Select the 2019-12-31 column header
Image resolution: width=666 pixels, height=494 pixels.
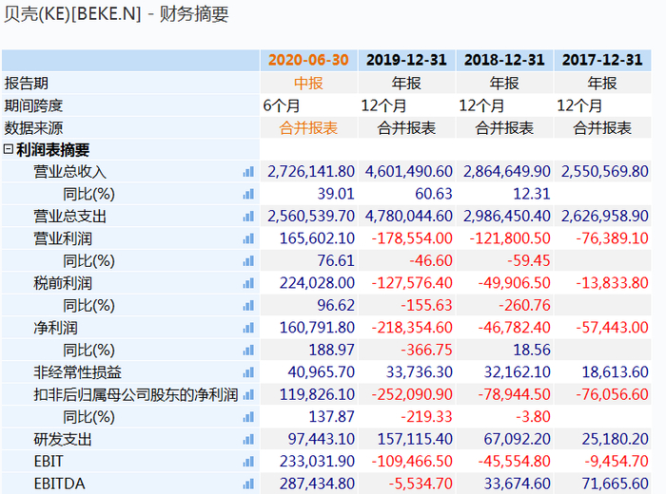406,60
